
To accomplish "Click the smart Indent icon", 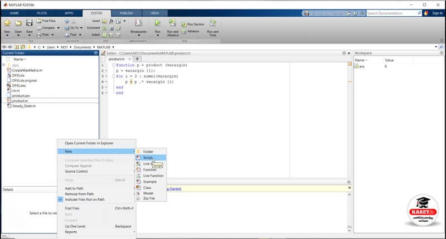I will pyautogui.click(x=104, y=35).
